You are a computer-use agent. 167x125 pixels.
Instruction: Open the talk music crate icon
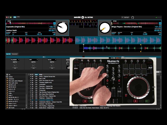pyautogui.click(x=7, y=108)
